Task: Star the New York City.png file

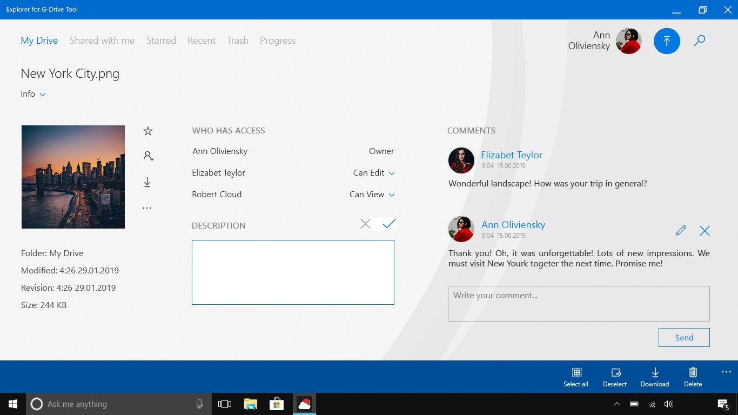Action: (x=148, y=131)
